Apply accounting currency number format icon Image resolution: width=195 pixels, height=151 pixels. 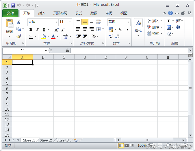[111, 29]
